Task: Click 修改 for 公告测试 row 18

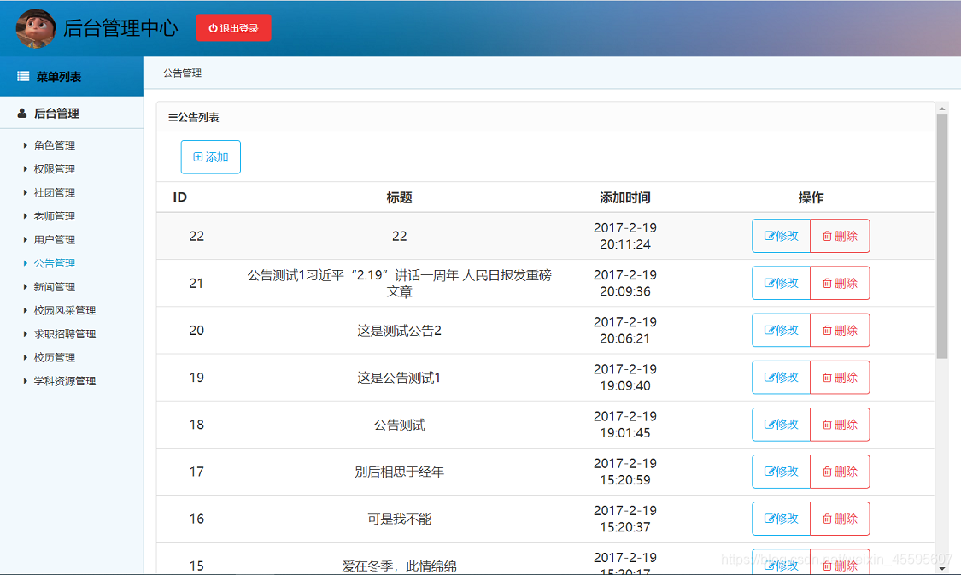Action: coord(781,425)
